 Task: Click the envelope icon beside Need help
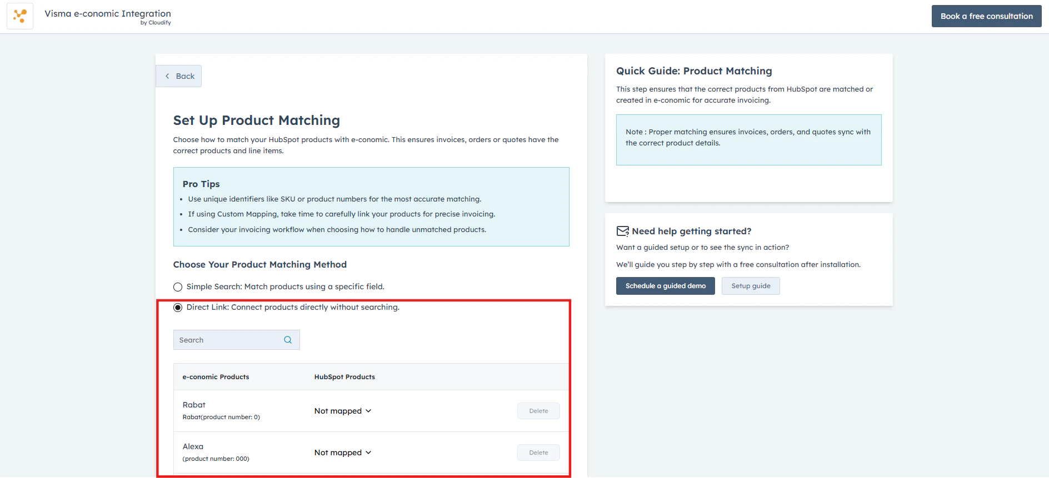(x=622, y=231)
